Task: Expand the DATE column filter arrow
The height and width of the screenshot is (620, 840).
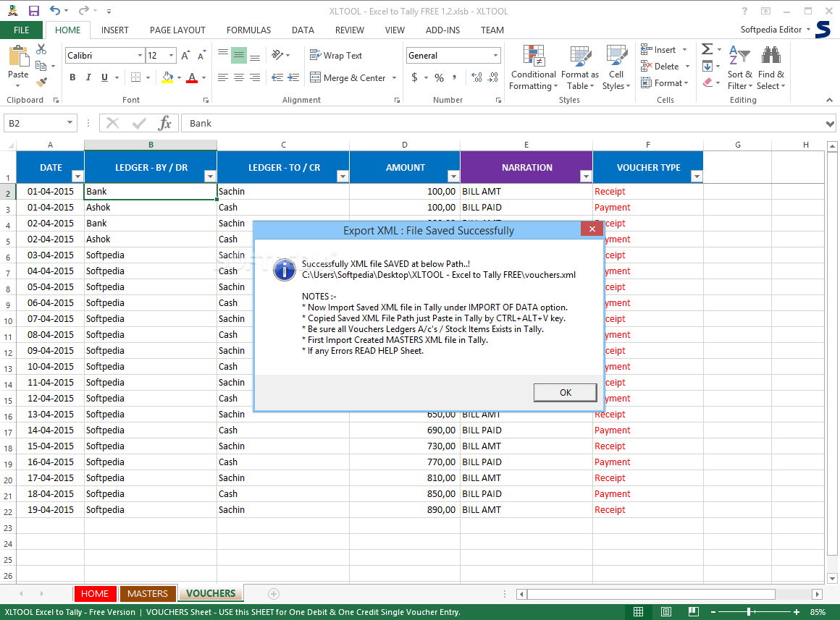Action: (77, 176)
